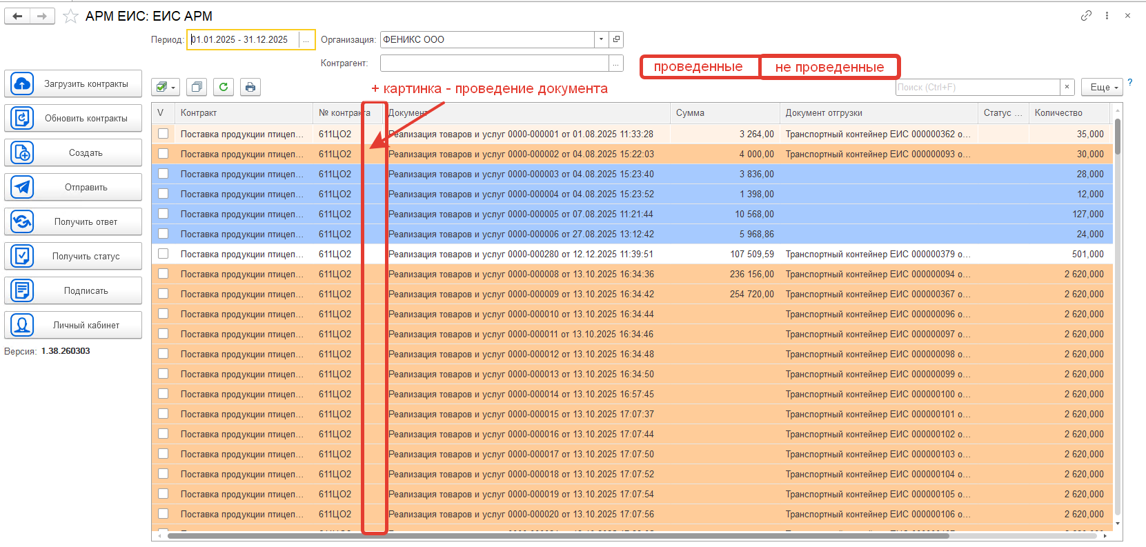This screenshot has height=547, width=1146.
Task: Click the get link chain icon
Action: point(1086,15)
